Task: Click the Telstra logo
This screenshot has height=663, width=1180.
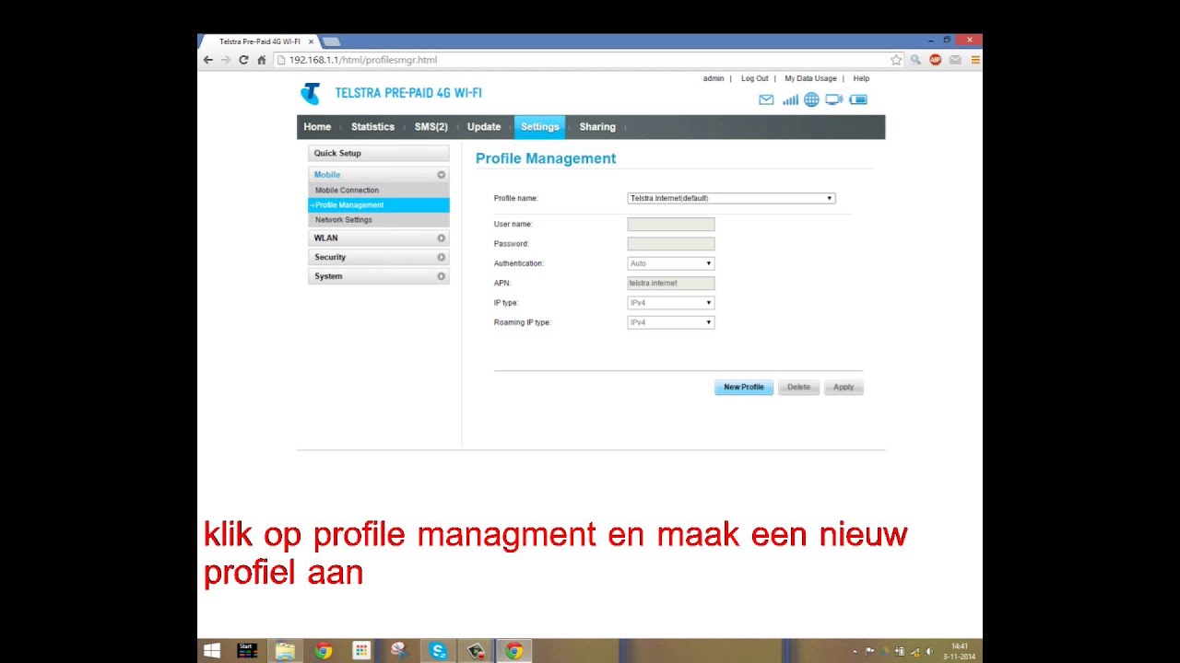Action: tap(311, 93)
